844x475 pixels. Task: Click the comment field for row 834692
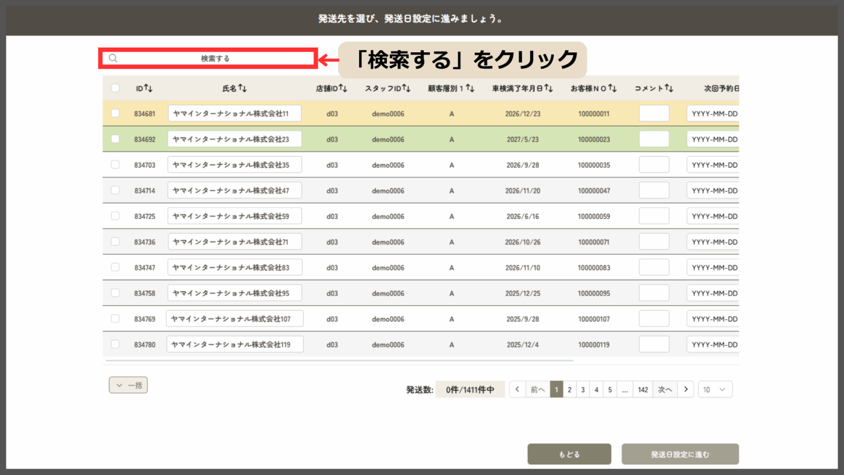pyautogui.click(x=654, y=139)
